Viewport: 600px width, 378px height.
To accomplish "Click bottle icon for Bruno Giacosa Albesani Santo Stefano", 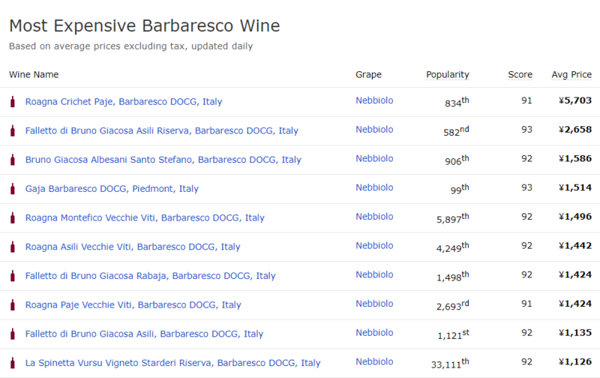I will tap(12, 160).
